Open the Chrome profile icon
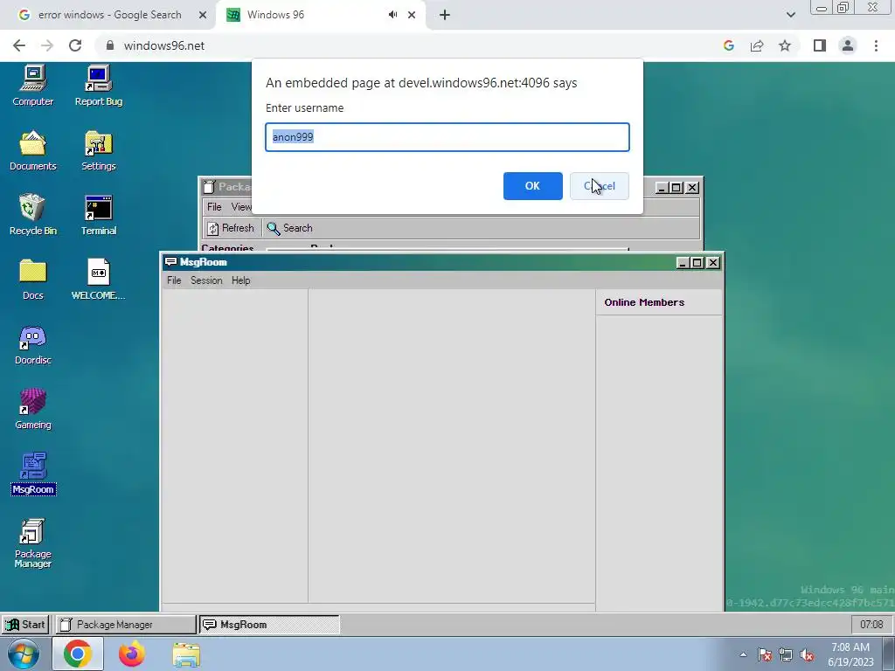The image size is (895, 671). (848, 45)
